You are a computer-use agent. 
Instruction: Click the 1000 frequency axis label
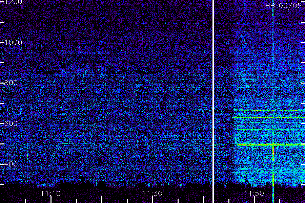point(13,42)
